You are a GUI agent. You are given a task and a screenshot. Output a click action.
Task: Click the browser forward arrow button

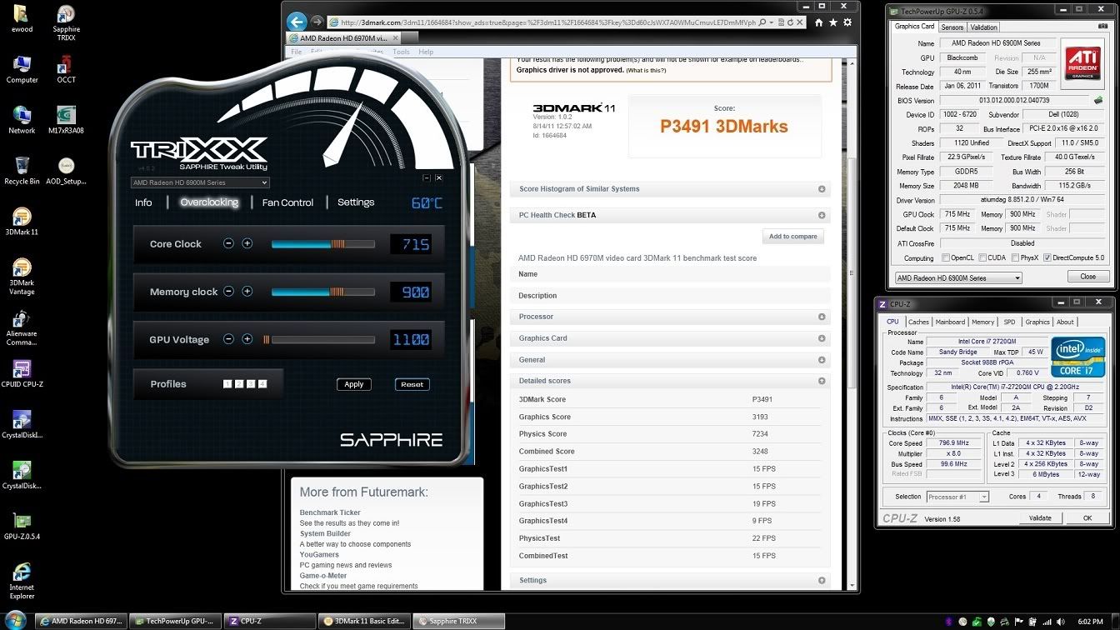point(317,22)
